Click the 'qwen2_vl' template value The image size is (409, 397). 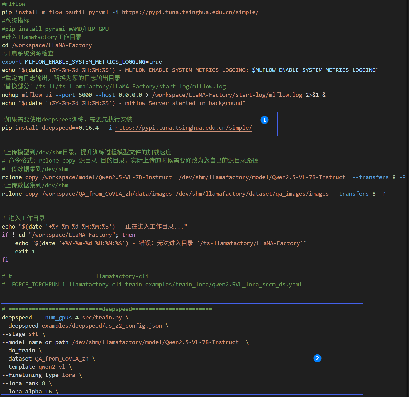pyautogui.click(x=52, y=367)
